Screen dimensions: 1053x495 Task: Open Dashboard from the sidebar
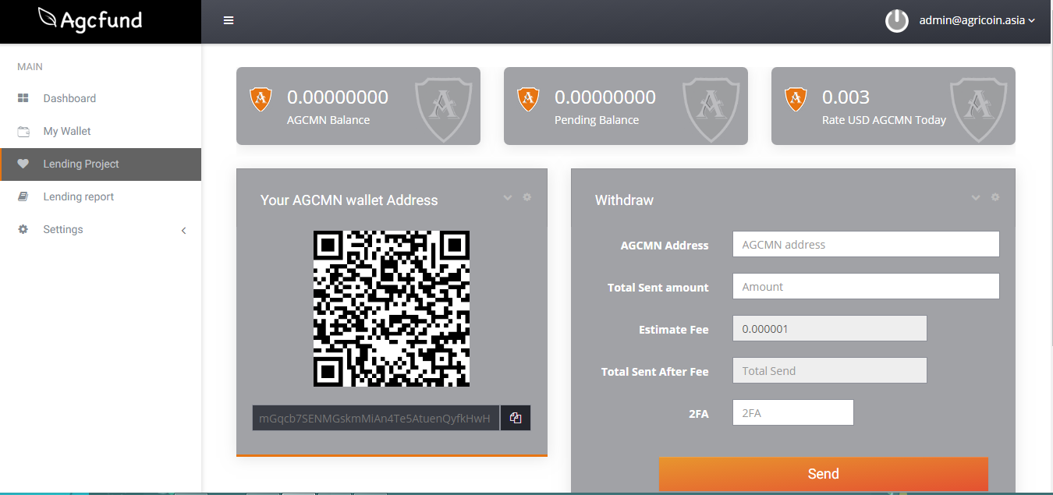69,98
